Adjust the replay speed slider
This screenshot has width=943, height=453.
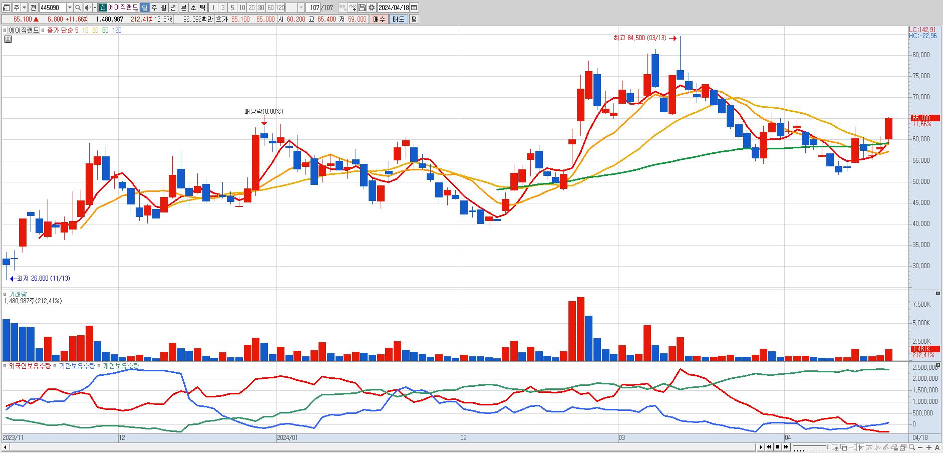coord(810,447)
